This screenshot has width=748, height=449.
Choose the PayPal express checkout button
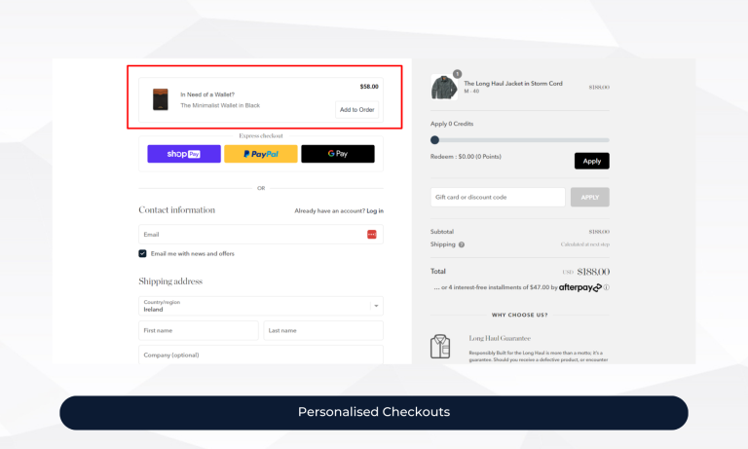(260, 154)
